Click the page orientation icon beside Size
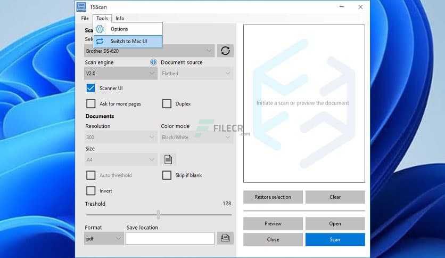Image resolution: width=445 pixels, height=258 pixels. tap(168, 159)
